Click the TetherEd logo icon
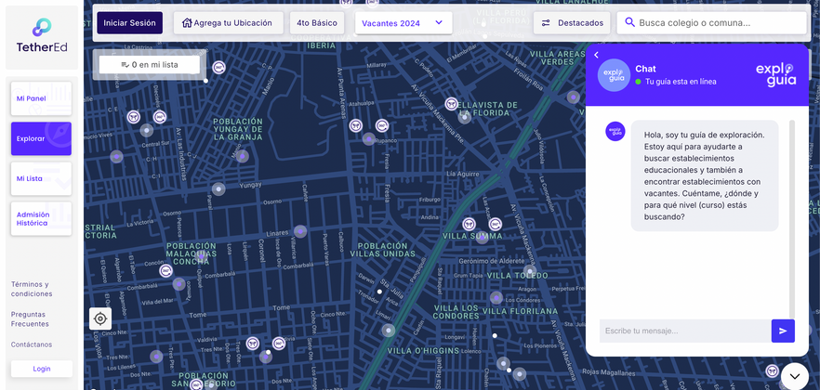The height and width of the screenshot is (390, 820). 42,28
